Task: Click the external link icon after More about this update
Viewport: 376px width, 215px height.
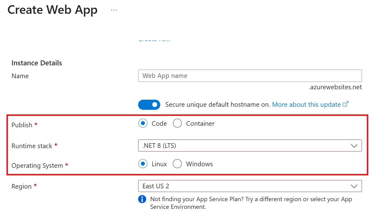Action: click(x=345, y=104)
